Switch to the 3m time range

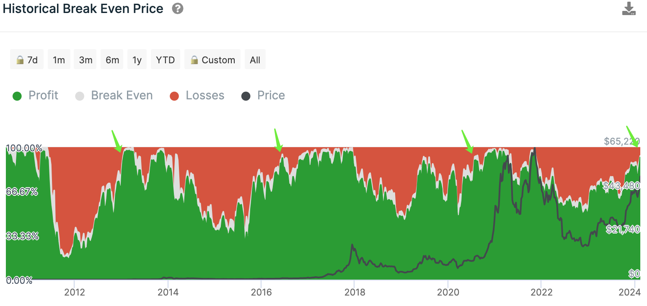coord(85,60)
